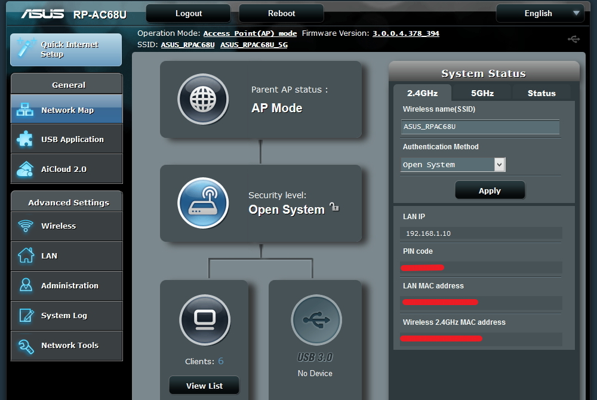Click the Administration person icon

(26, 285)
